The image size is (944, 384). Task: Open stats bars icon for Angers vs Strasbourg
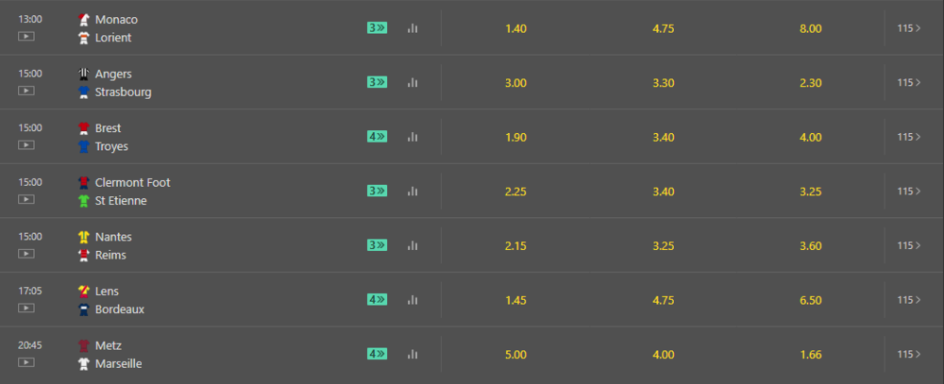pyautogui.click(x=413, y=82)
